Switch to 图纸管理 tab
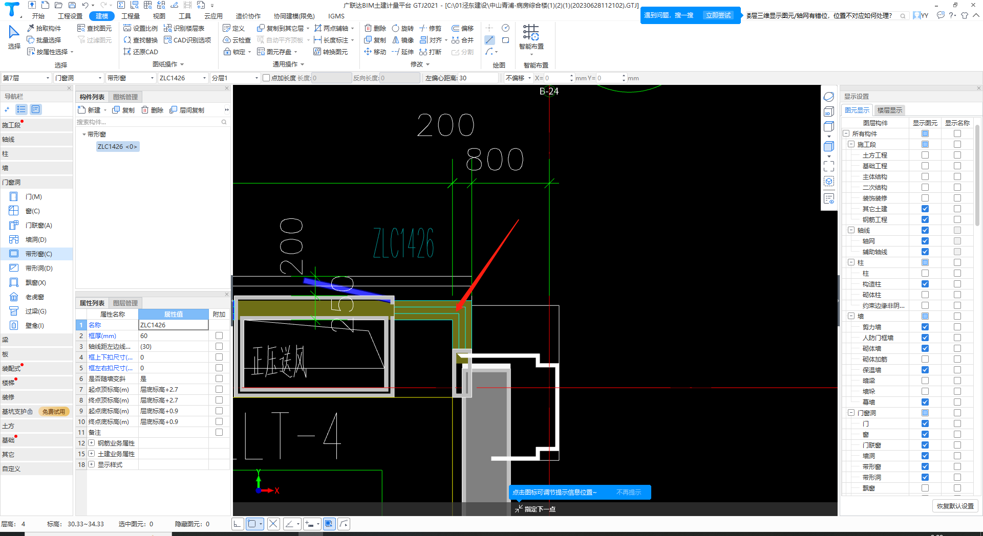This screenshot has width=983, height=536. 125,97
